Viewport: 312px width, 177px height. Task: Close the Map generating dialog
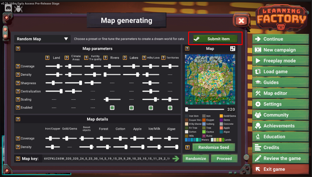[241, 20]
